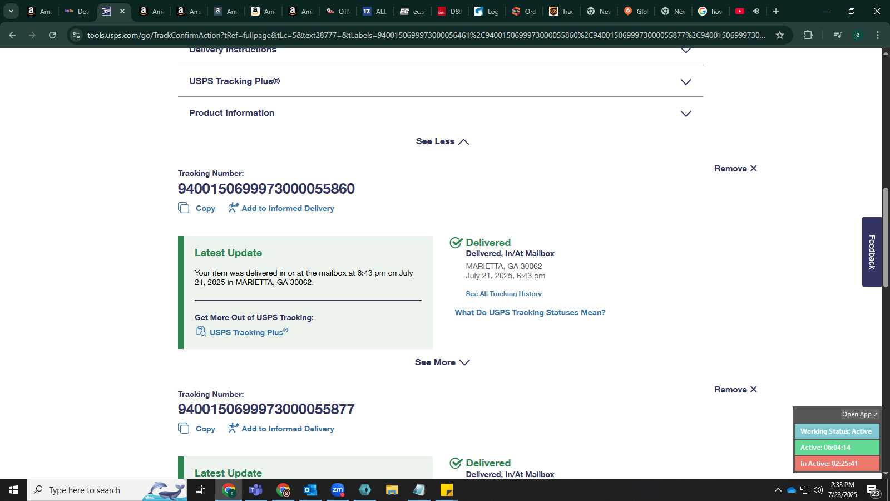Open What Do USPS Tracking Statuses Mean
Viewport: 890px width, 501px height.
pyautogui.click(x=530, y=312)
